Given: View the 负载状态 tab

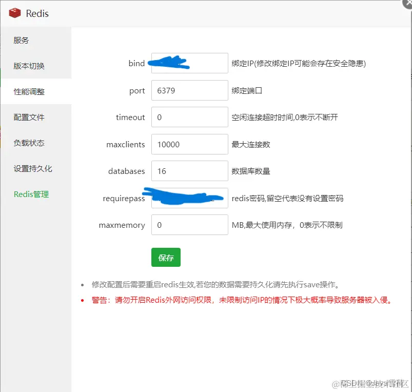Looking at the screenshot, I should click(36, 143).
